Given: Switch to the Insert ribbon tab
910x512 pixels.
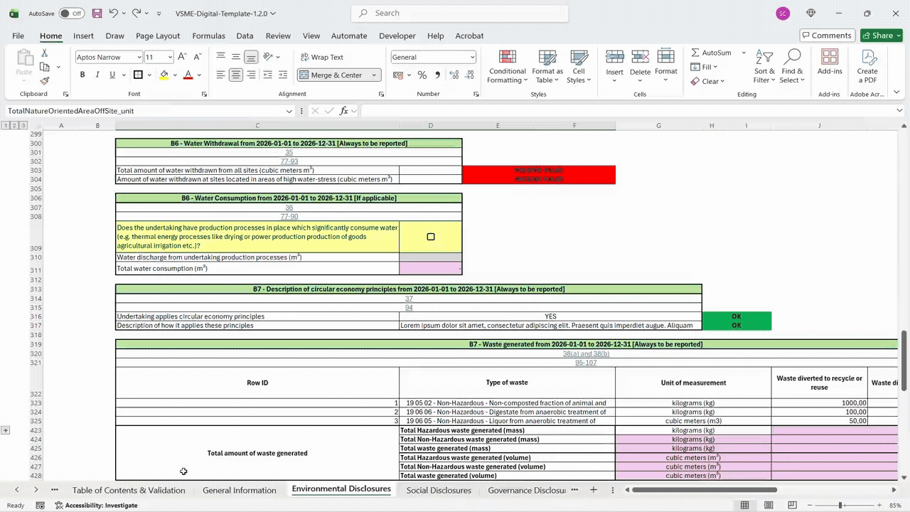Looking at the screenshot, I should pos(83,36).
